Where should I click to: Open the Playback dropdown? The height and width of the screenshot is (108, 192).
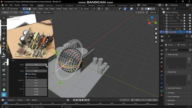[11, 100]
